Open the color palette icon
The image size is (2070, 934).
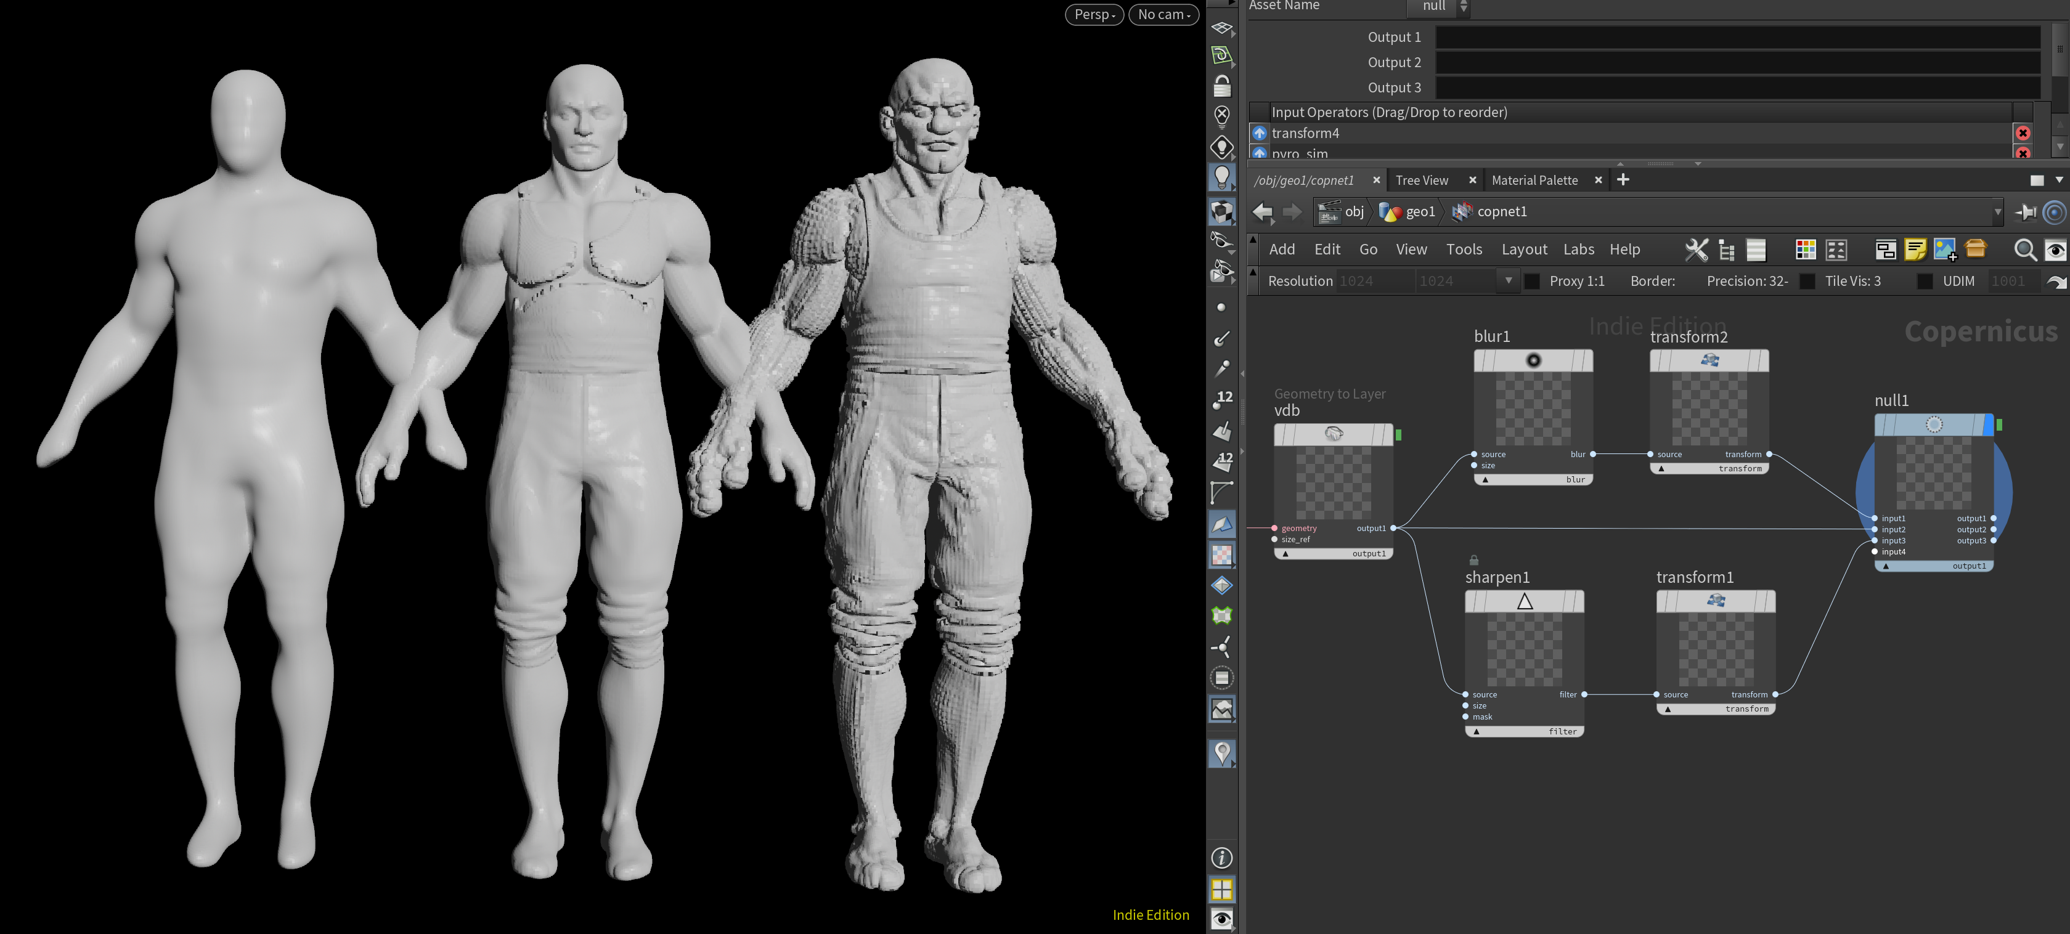point(1805,250)
